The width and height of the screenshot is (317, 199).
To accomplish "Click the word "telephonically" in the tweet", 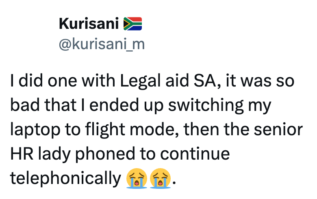I will click(x=65, y=178).
